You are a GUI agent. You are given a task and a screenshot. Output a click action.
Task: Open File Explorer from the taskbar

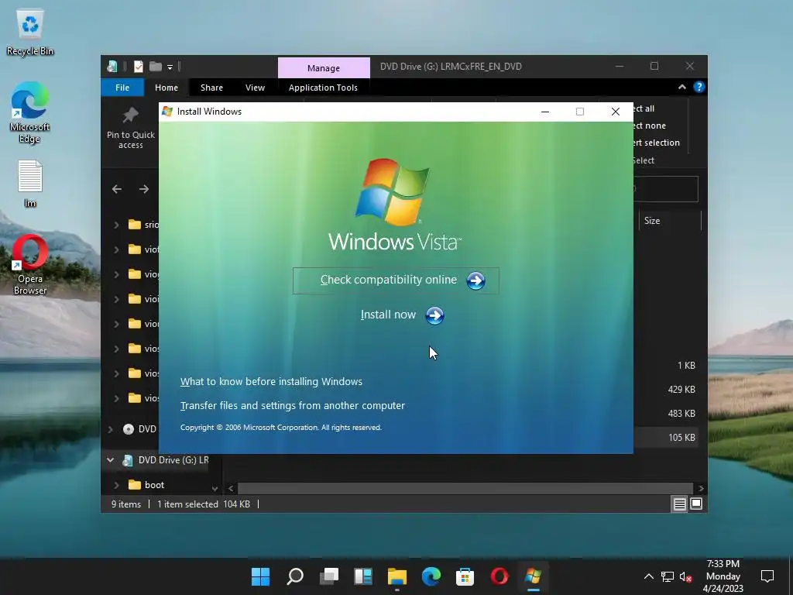[x=397, y=576]
